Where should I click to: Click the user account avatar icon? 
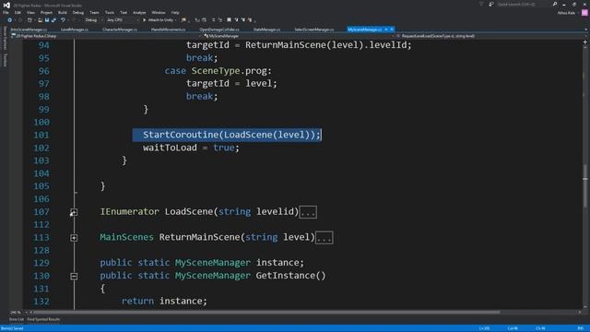(584, 13)
